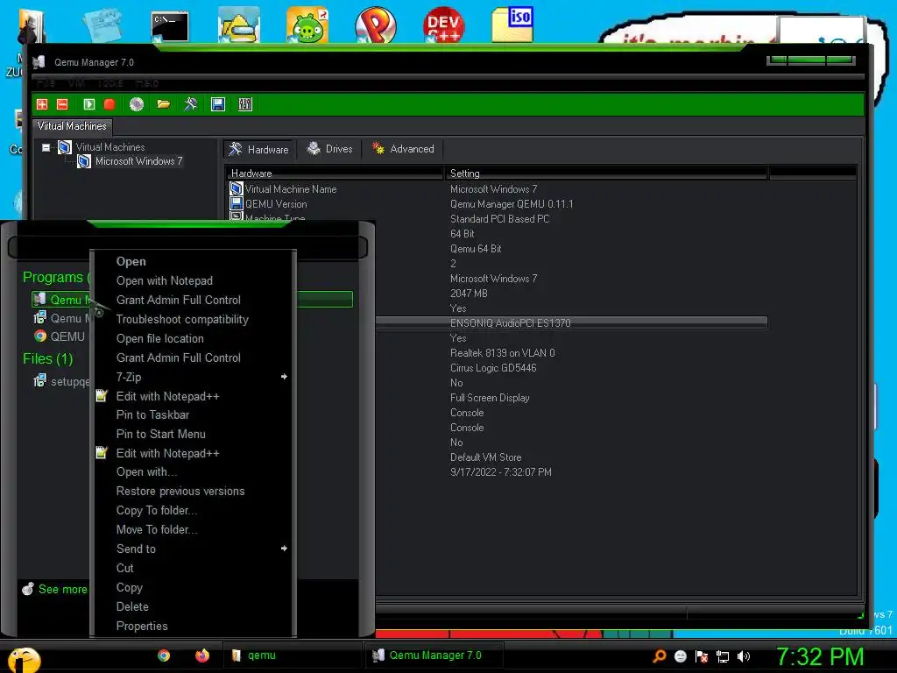The width and height of the screenshot is (897, 673).
Task: Launch the DEV C++ desktop icon
Action: 444,25
